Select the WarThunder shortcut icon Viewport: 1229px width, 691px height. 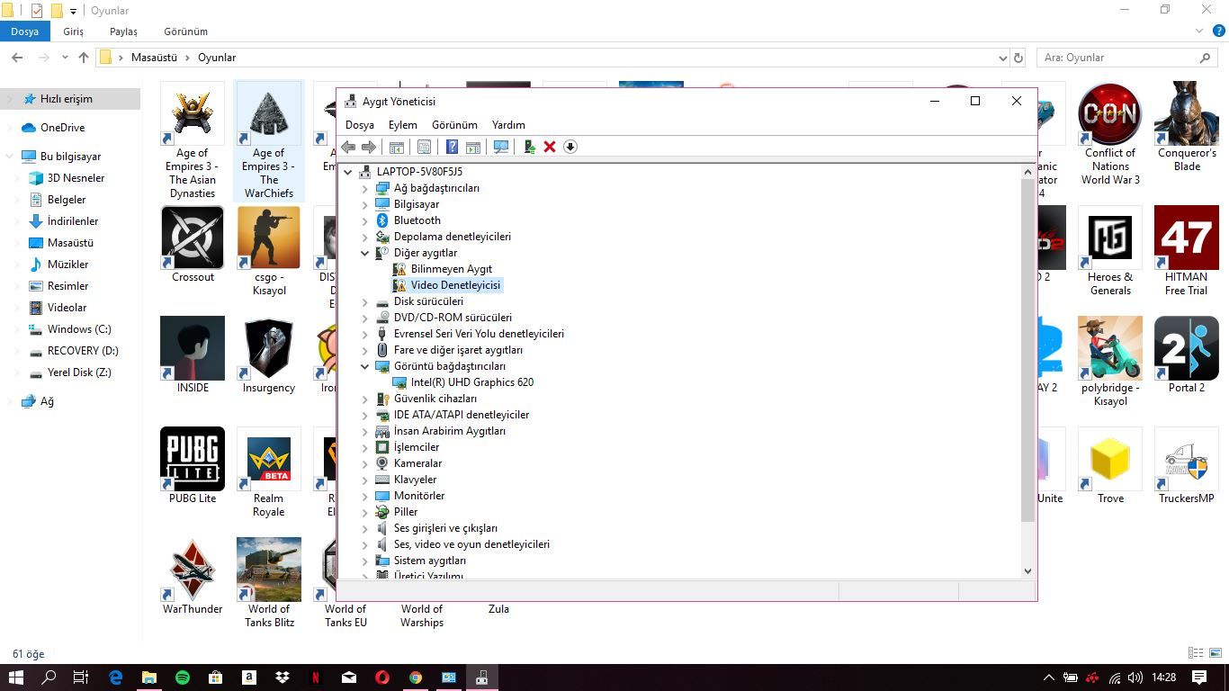tap(193, 577)
